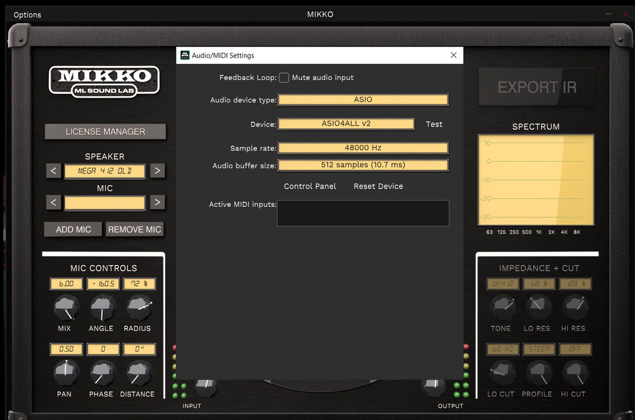
Task: Click the LO CUT value display 60 HZ
Action: pyautogui.click(x=503, y=349)
